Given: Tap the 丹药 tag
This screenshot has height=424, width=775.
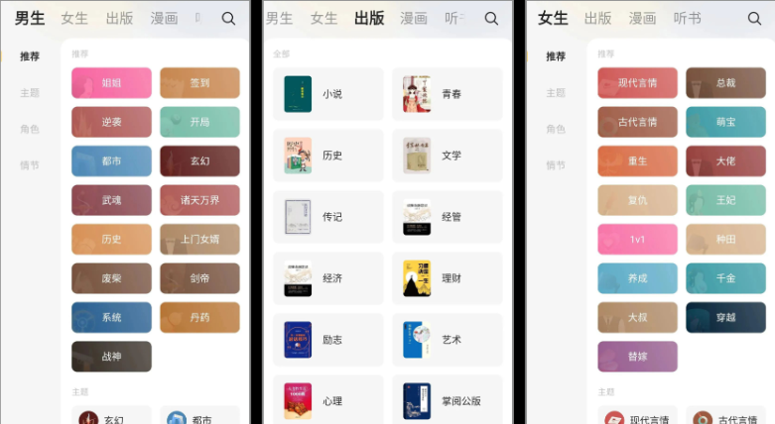Looking at the screenshot, I should (x=199, y=317).
